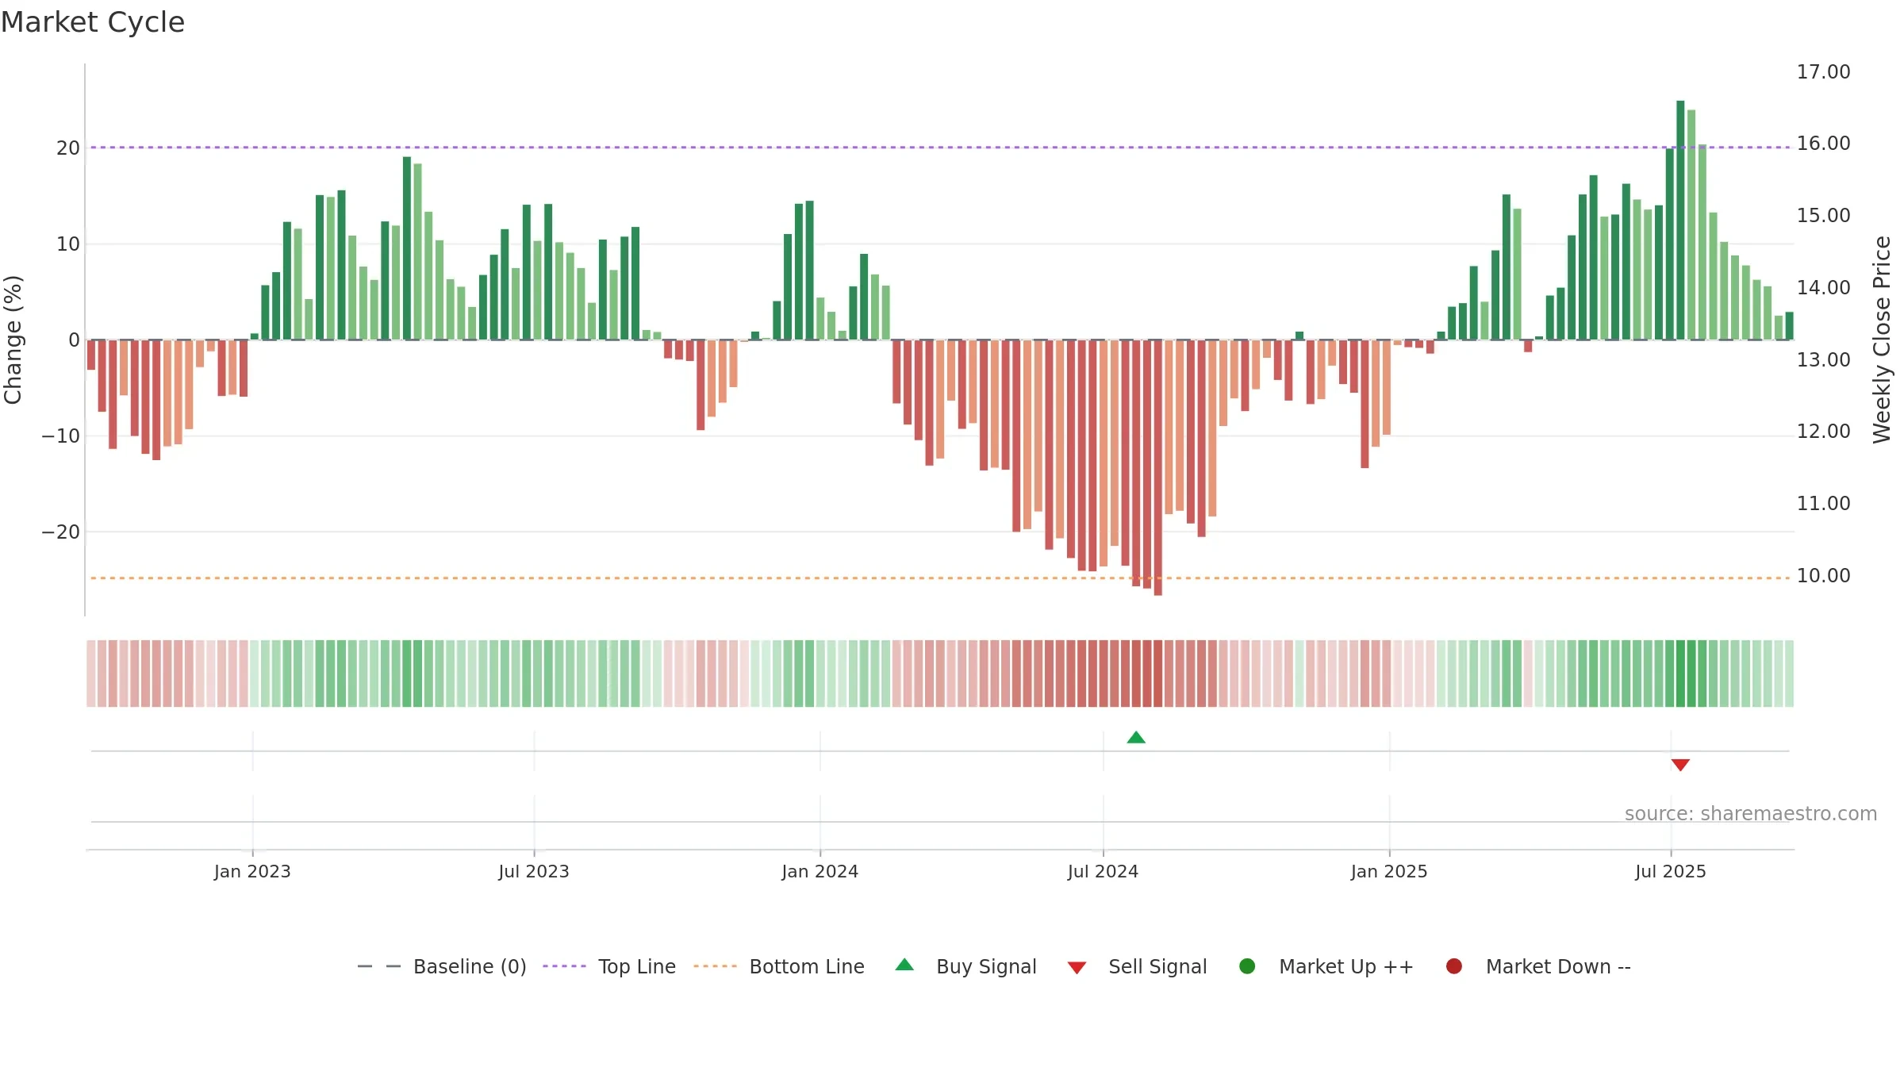This screenshot has width=1904, height=1071.
Task: Toggle Market Up ++ legend entry
Action: coord(1326,966)
